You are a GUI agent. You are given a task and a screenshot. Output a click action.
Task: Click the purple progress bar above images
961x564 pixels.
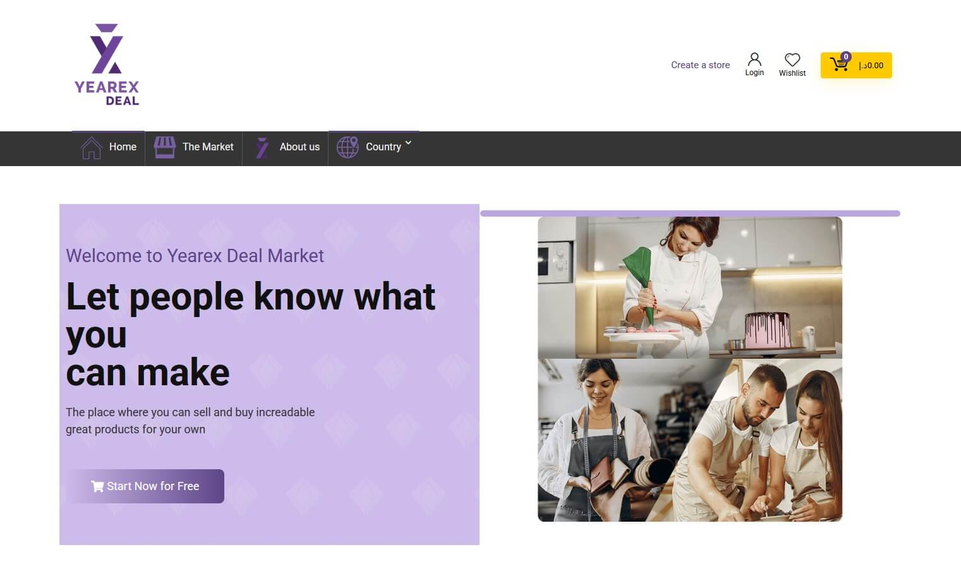690,213
